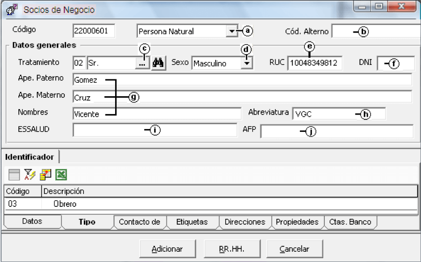Select the Obrero row in the table
Screen dimensions: 421x262
point(211,204)
